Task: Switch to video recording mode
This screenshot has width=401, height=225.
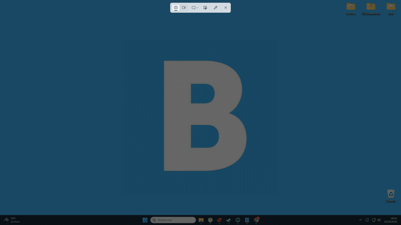Action: [184, 8]
